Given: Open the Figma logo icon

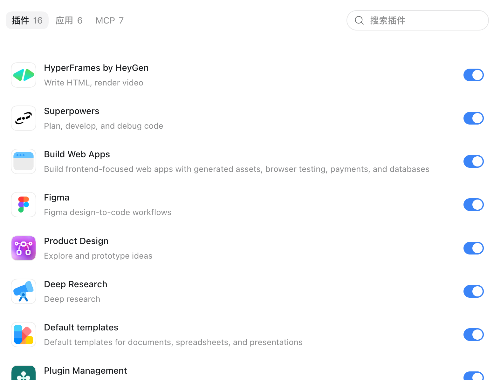Looking at the screenshot, I should pos(24,205).
